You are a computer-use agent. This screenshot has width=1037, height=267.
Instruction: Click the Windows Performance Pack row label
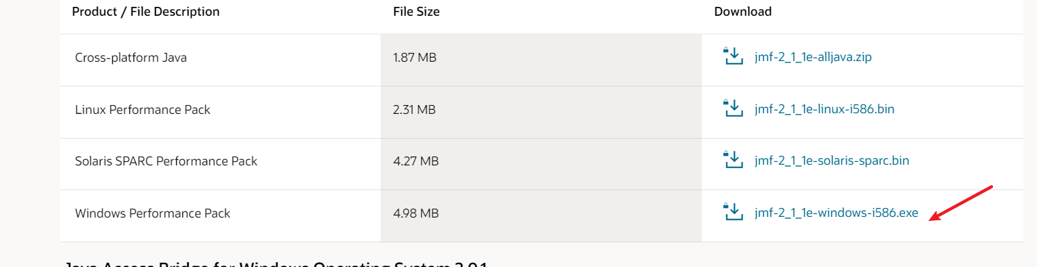pos(153,213)
